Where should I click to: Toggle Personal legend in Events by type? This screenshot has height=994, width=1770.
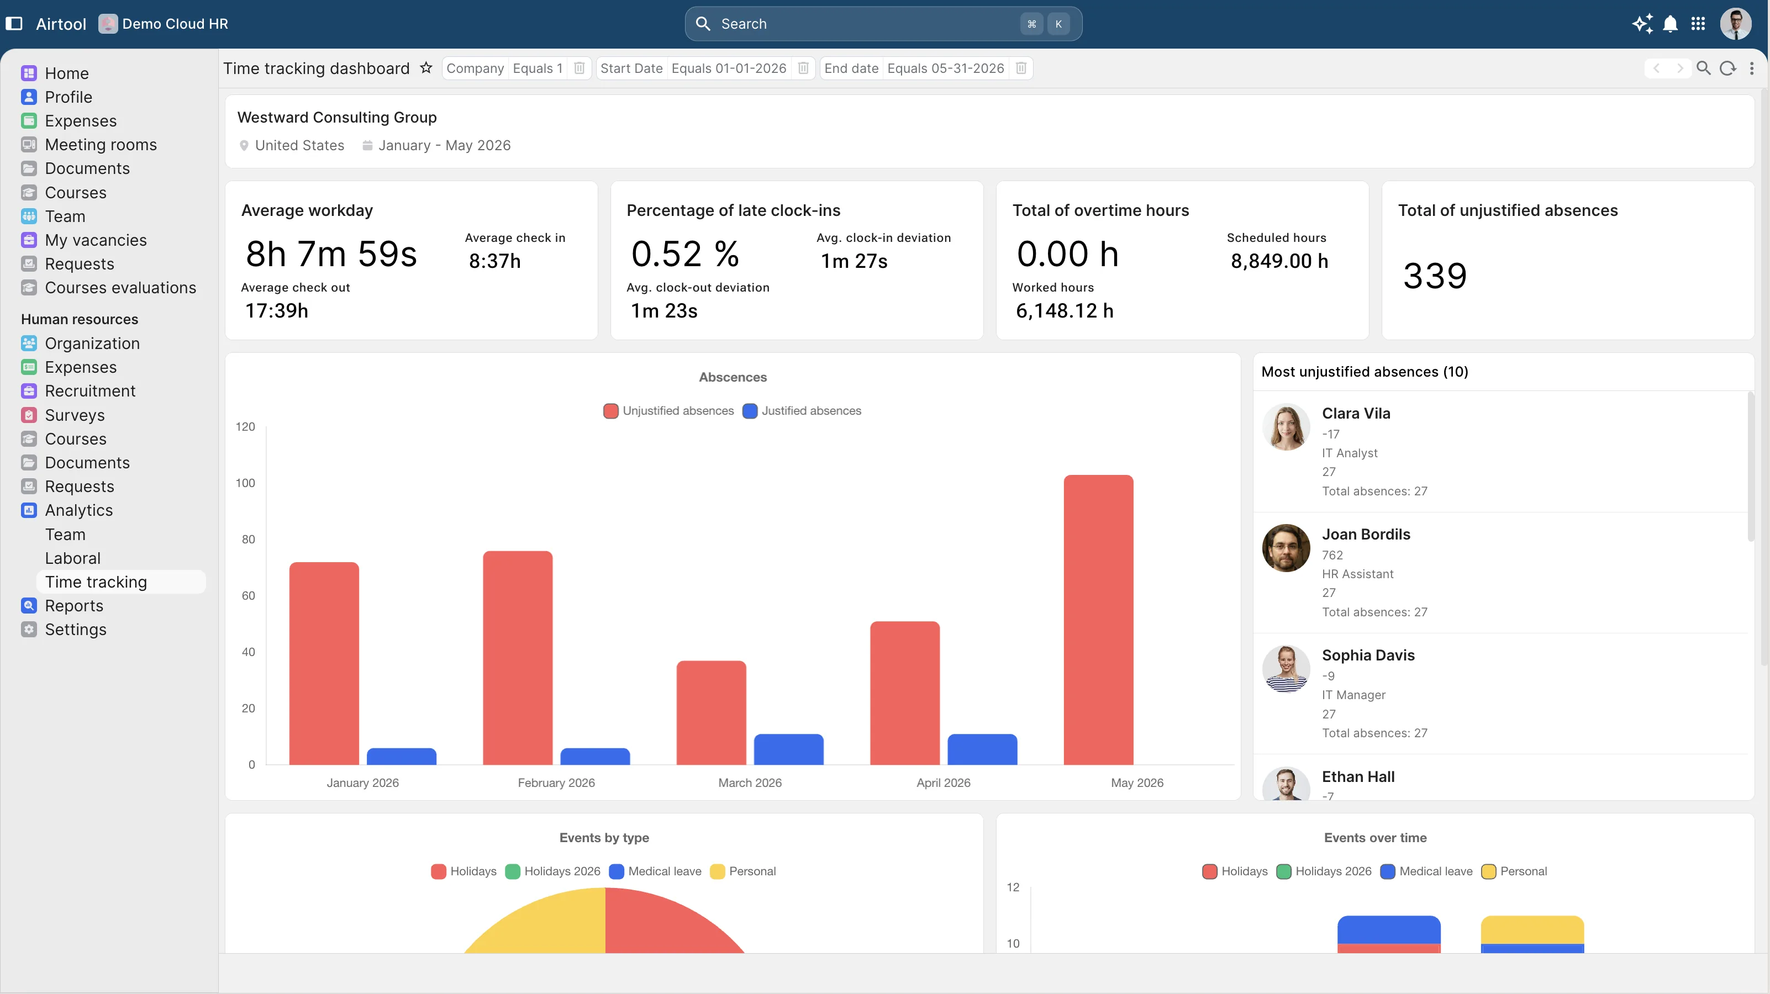point(743,871)
